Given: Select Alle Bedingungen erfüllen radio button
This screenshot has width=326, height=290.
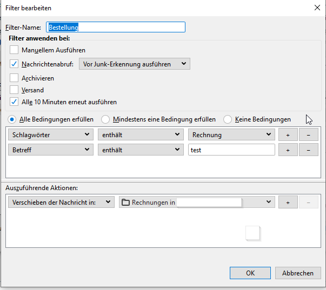Looking at the screenshot, I should pos(12,119).
